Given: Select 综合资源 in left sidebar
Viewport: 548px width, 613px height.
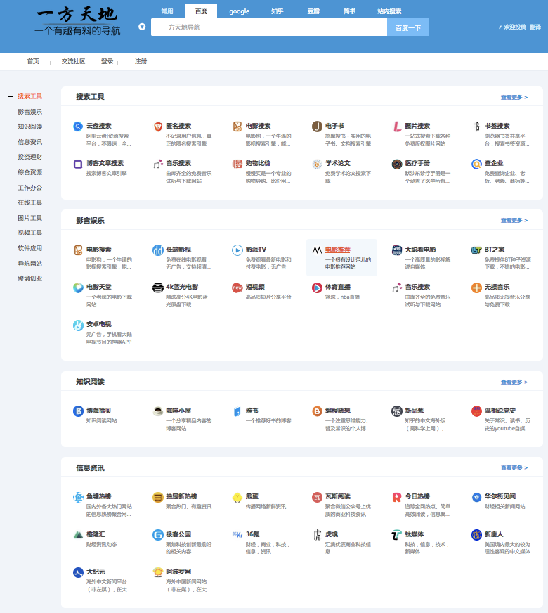Looking at the screenshot, I should [30, 172].
